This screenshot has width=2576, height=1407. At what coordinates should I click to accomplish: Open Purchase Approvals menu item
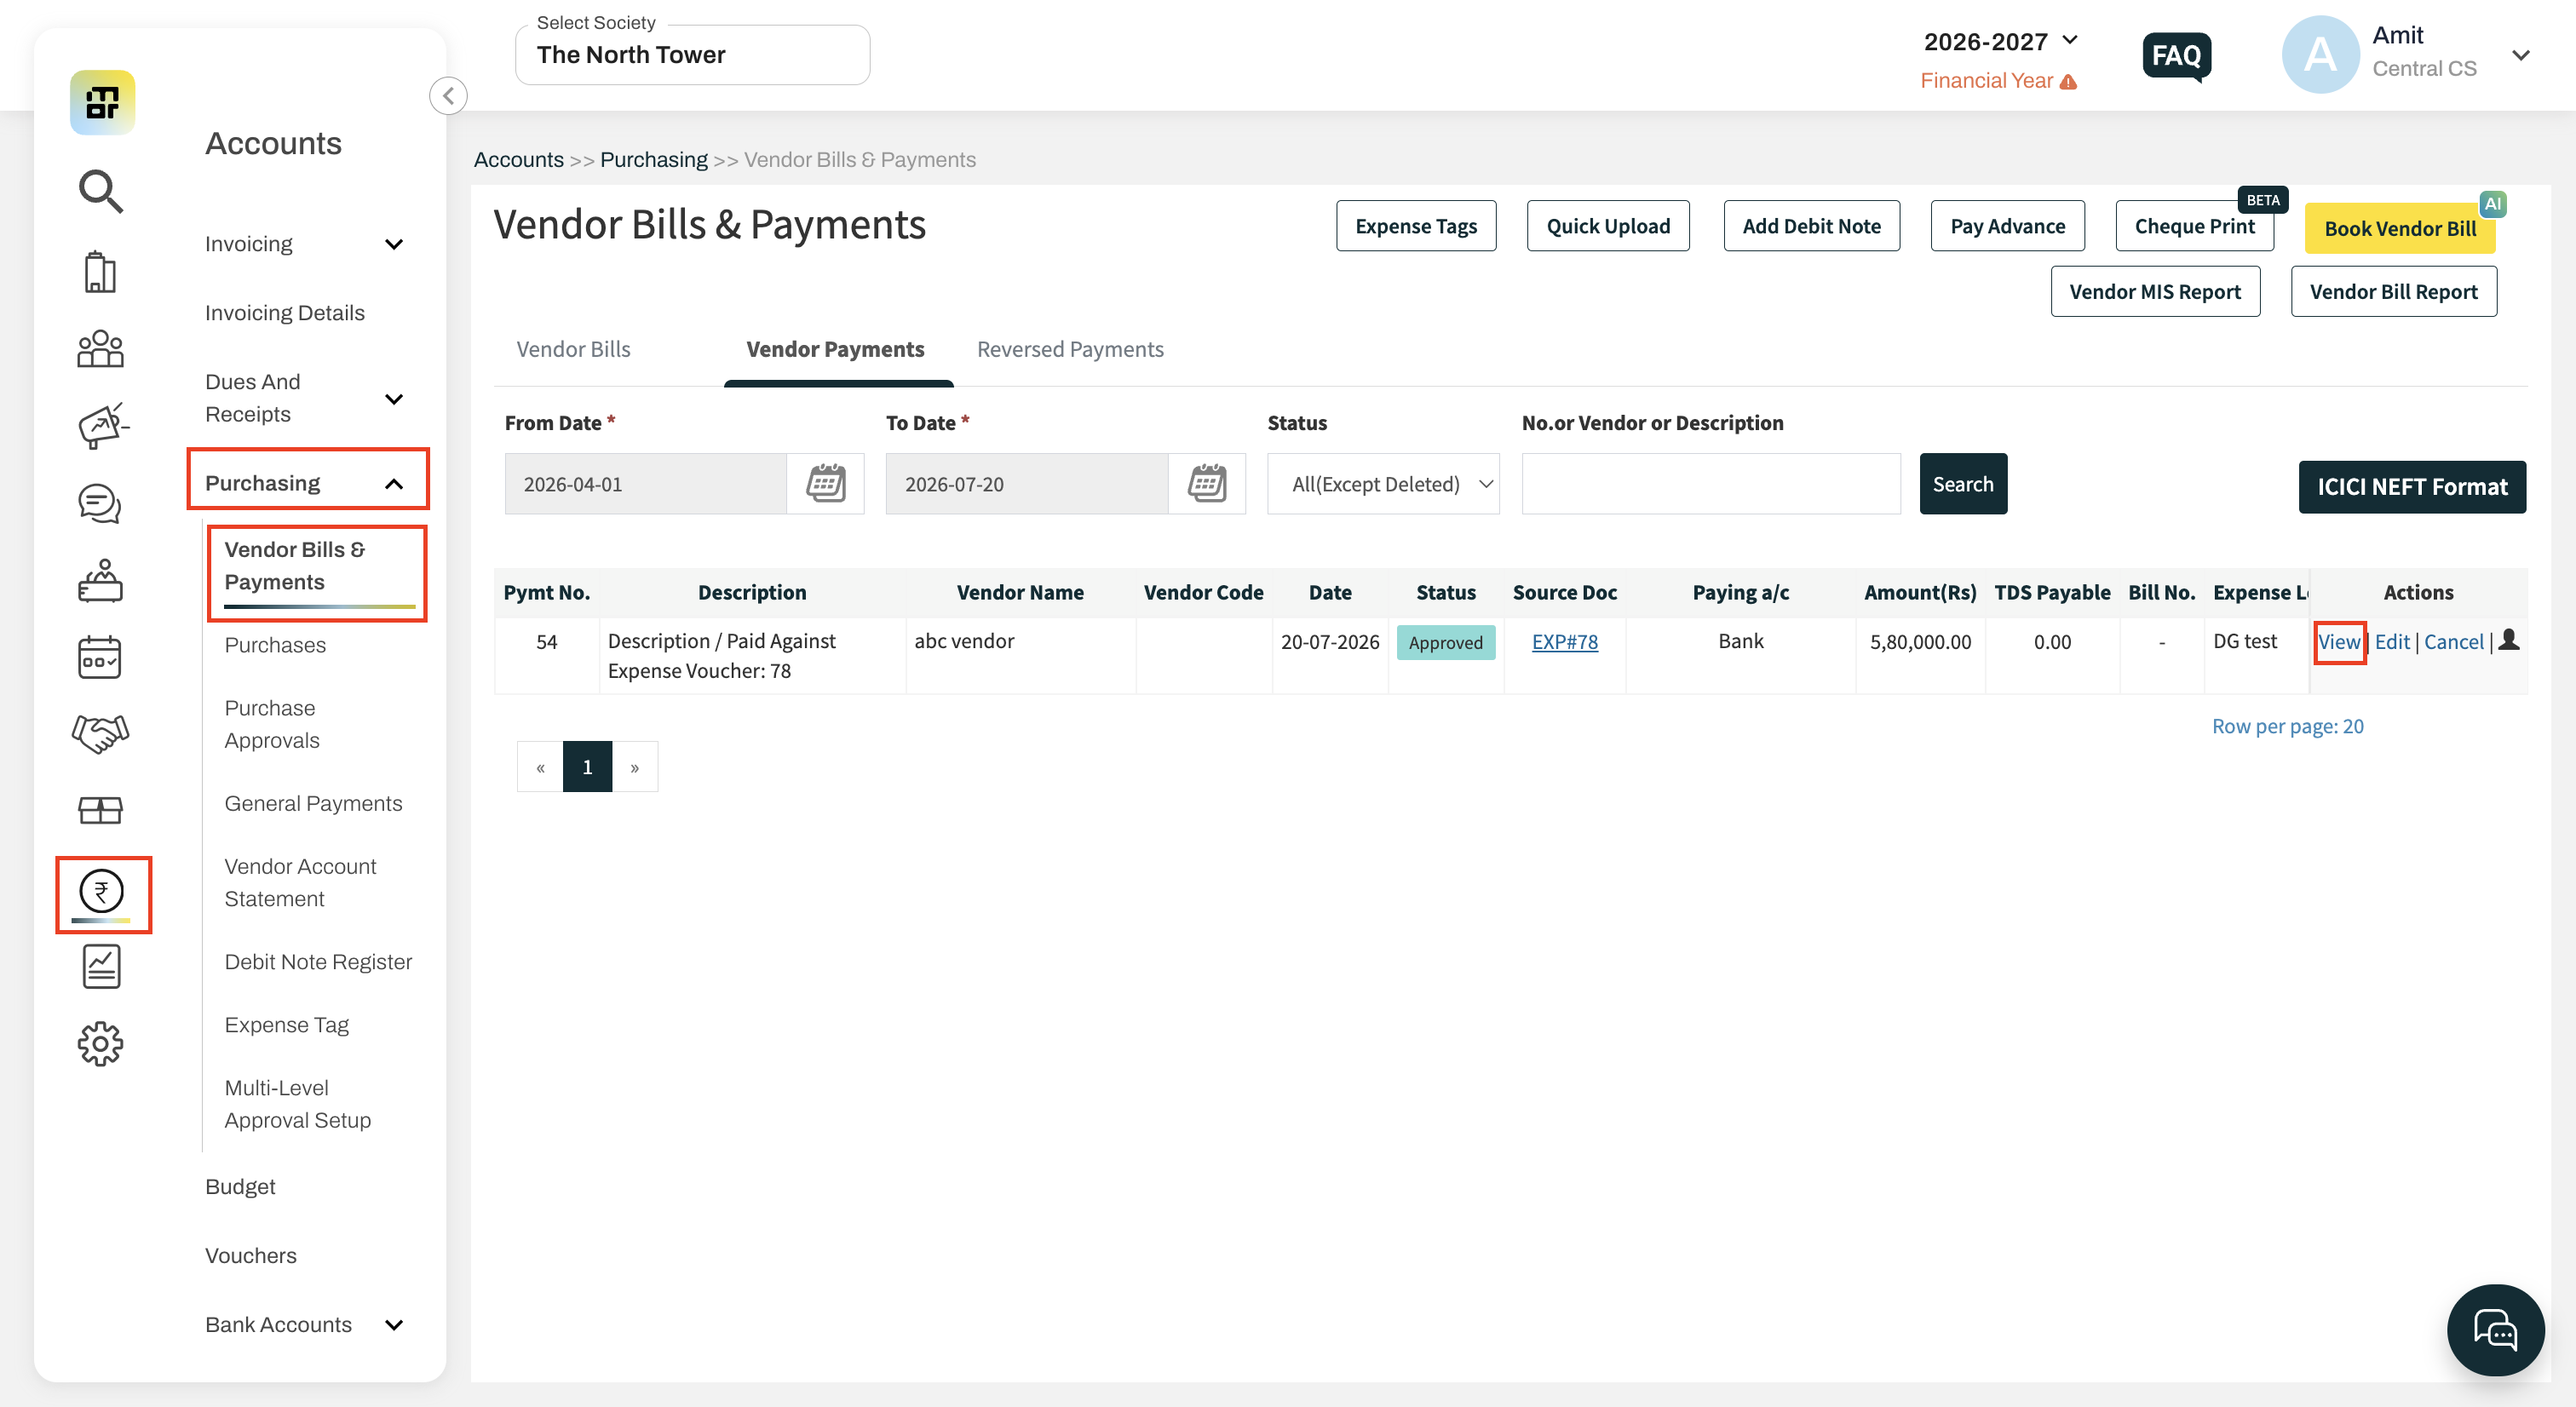pos(272,724)
